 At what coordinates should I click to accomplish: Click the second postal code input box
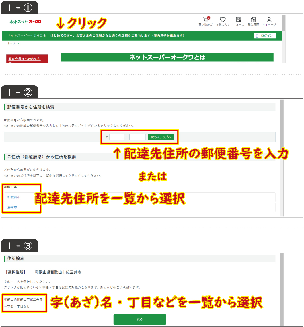point(137,137)
